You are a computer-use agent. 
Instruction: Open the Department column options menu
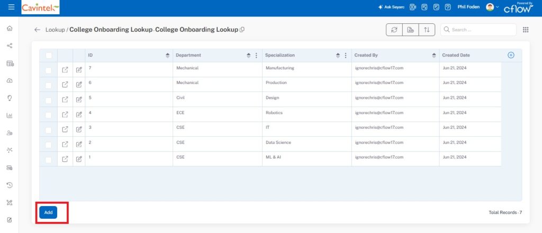pos(257,55)
